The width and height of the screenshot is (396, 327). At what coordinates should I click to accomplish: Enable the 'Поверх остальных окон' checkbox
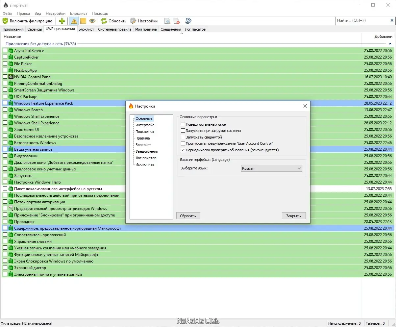(183, 124)
